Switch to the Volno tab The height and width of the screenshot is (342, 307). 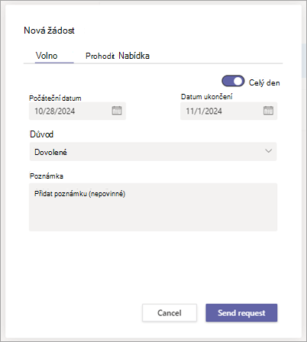coord(47,56)
